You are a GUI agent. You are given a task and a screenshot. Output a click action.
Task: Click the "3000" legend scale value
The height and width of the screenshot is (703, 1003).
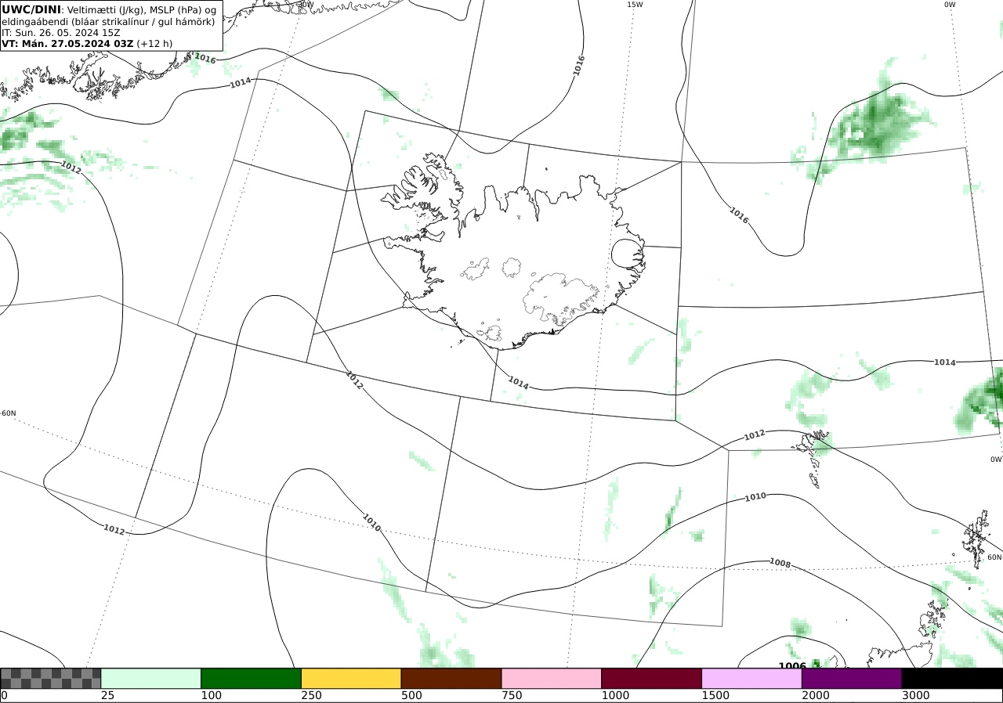click(x=915, y=695)
